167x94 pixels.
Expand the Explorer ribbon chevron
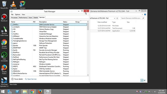click(x=143, y=15)
